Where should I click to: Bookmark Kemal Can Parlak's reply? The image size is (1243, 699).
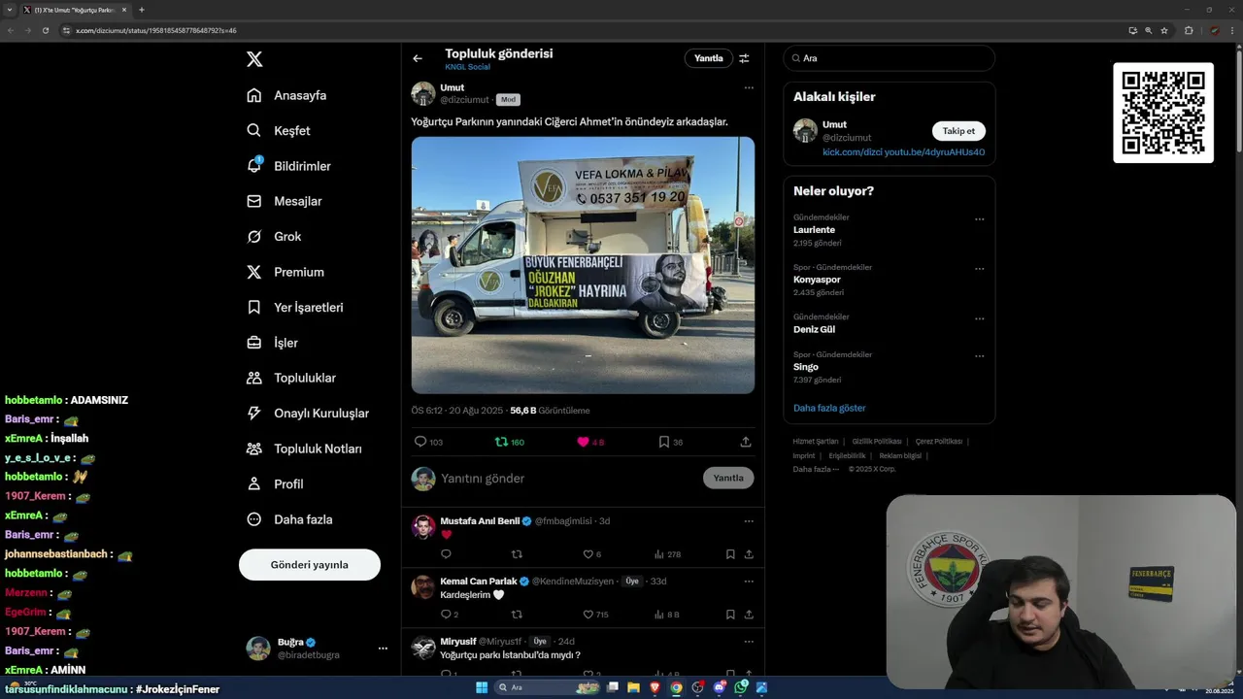click(730, 615)
